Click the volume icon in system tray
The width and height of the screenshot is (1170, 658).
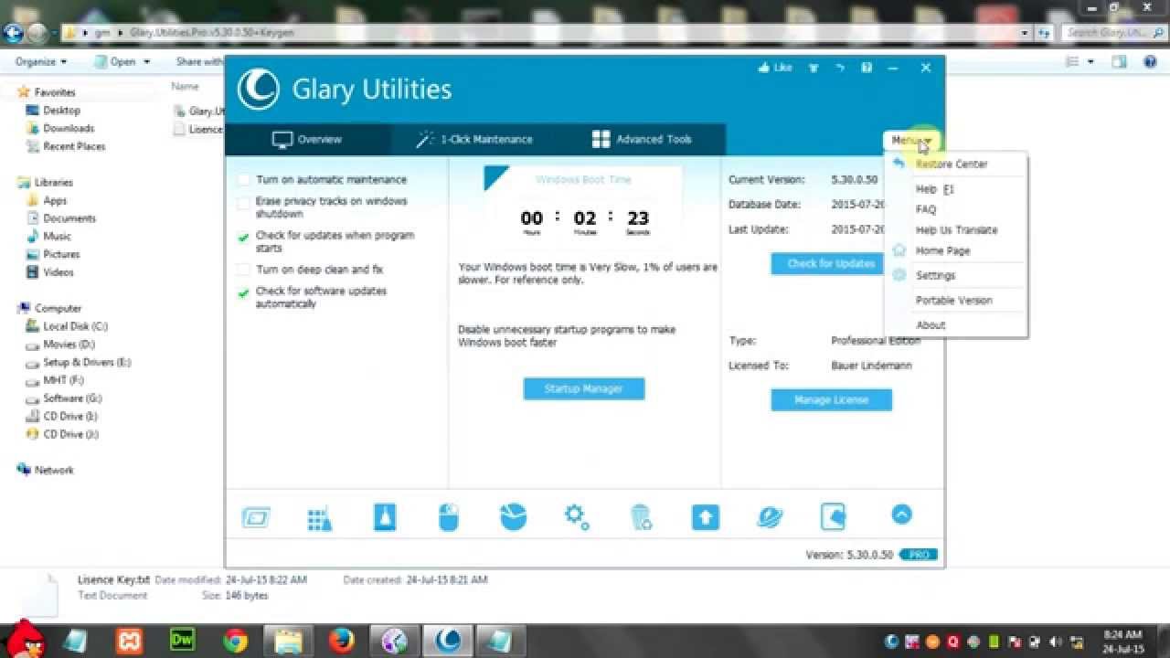(x=1058, y=642)
